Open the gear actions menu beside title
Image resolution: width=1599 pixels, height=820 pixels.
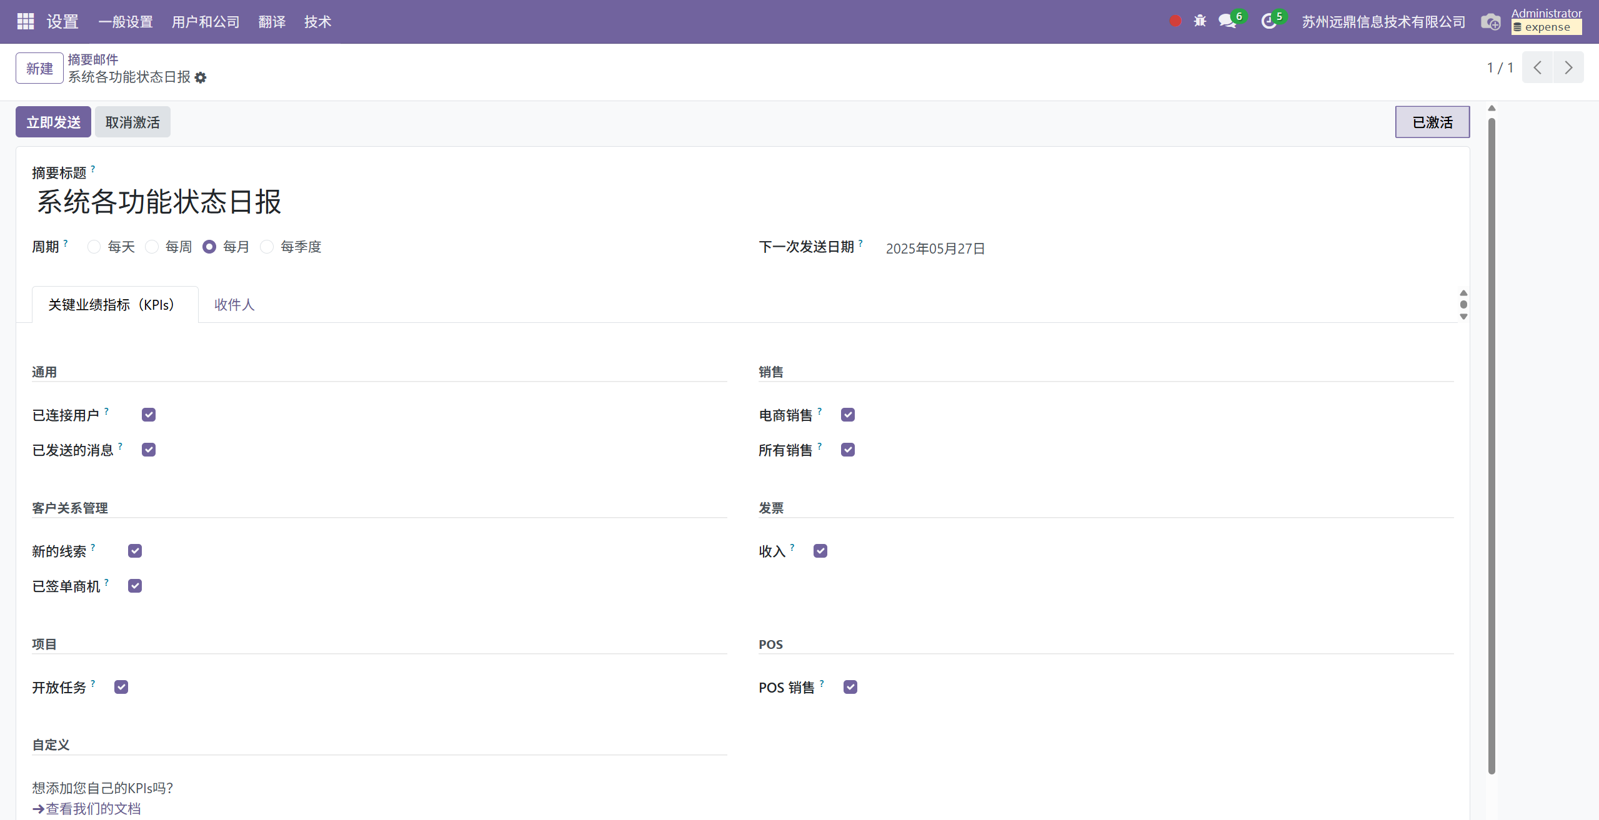click(201, 77)
